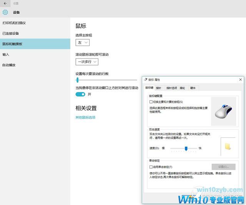Click the 鼠标 heading text
246x205 pixels.
coord(81,26)
